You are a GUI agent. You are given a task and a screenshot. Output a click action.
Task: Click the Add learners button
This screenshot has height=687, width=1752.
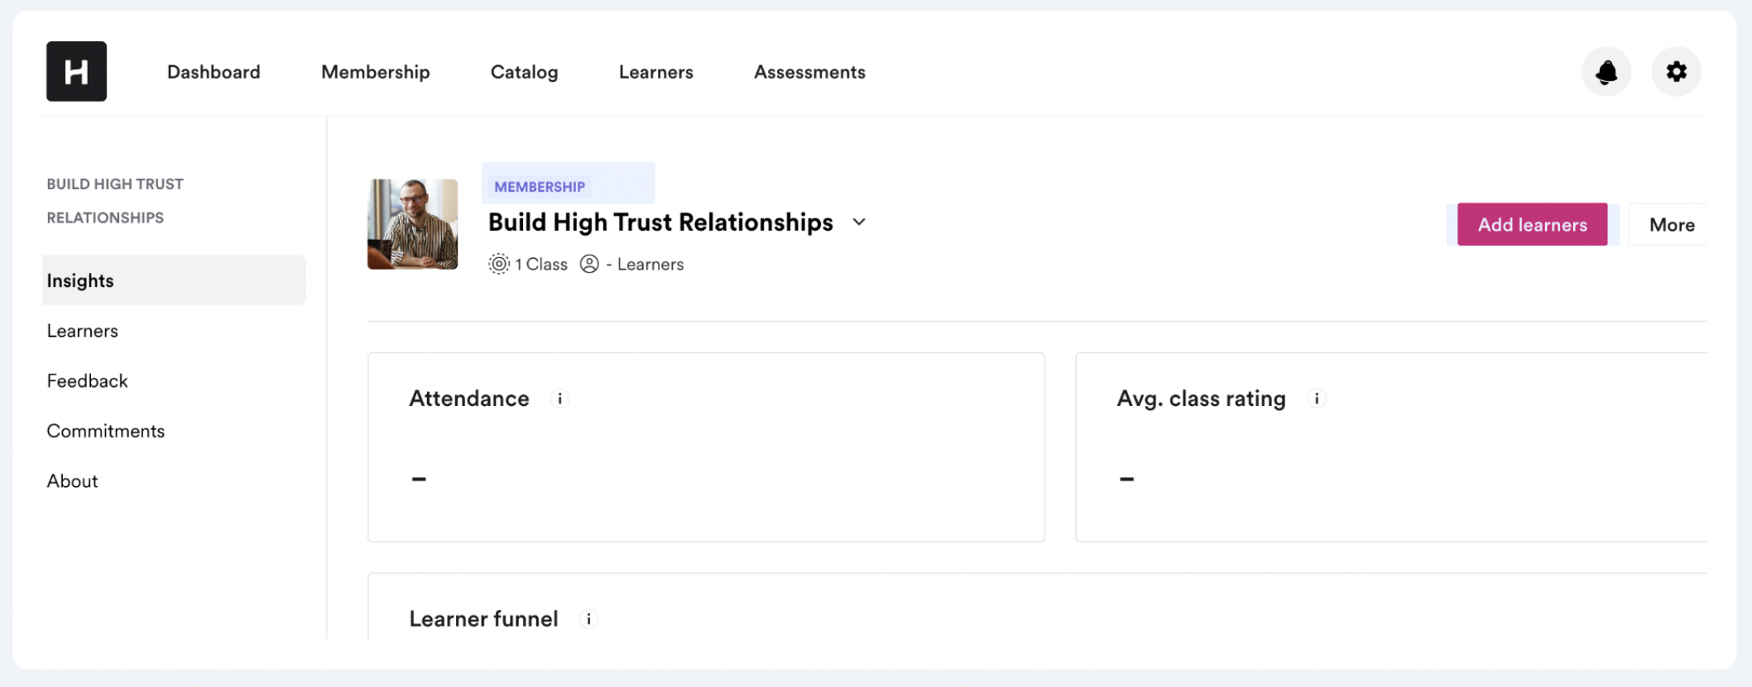coord(1531,224)
